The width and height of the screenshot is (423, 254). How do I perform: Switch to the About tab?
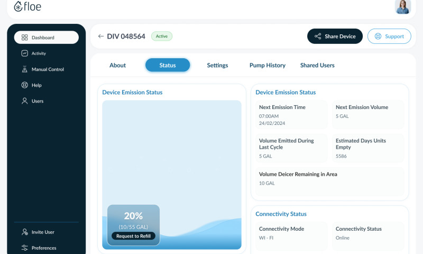coord(117,65)
